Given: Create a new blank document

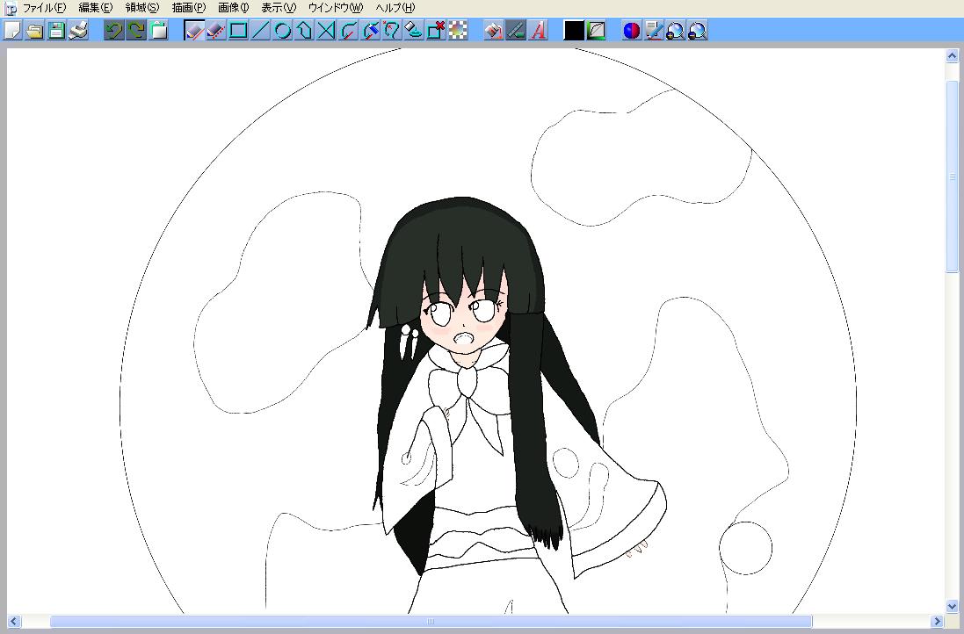Looking at the screenshot, I should (x=13, y=30).
